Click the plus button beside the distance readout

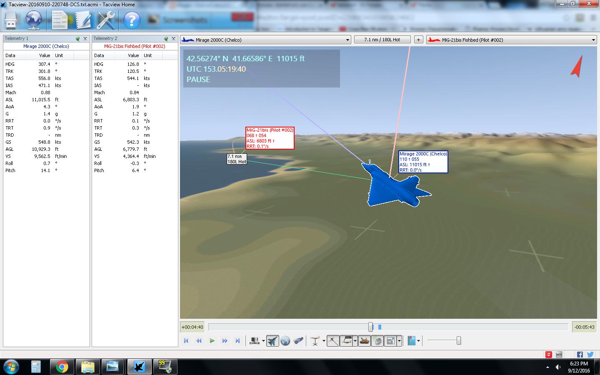(x=418, y=40)
